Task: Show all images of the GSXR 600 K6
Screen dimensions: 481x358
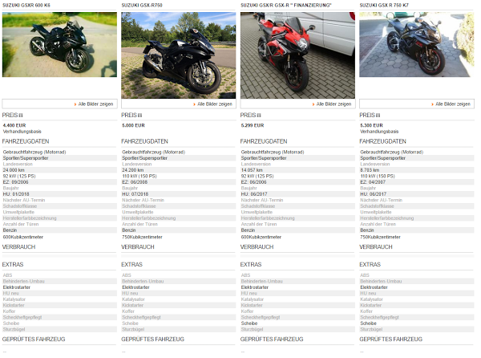Action: 94,104
